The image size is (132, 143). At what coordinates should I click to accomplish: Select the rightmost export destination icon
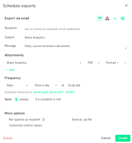[122, 19]
